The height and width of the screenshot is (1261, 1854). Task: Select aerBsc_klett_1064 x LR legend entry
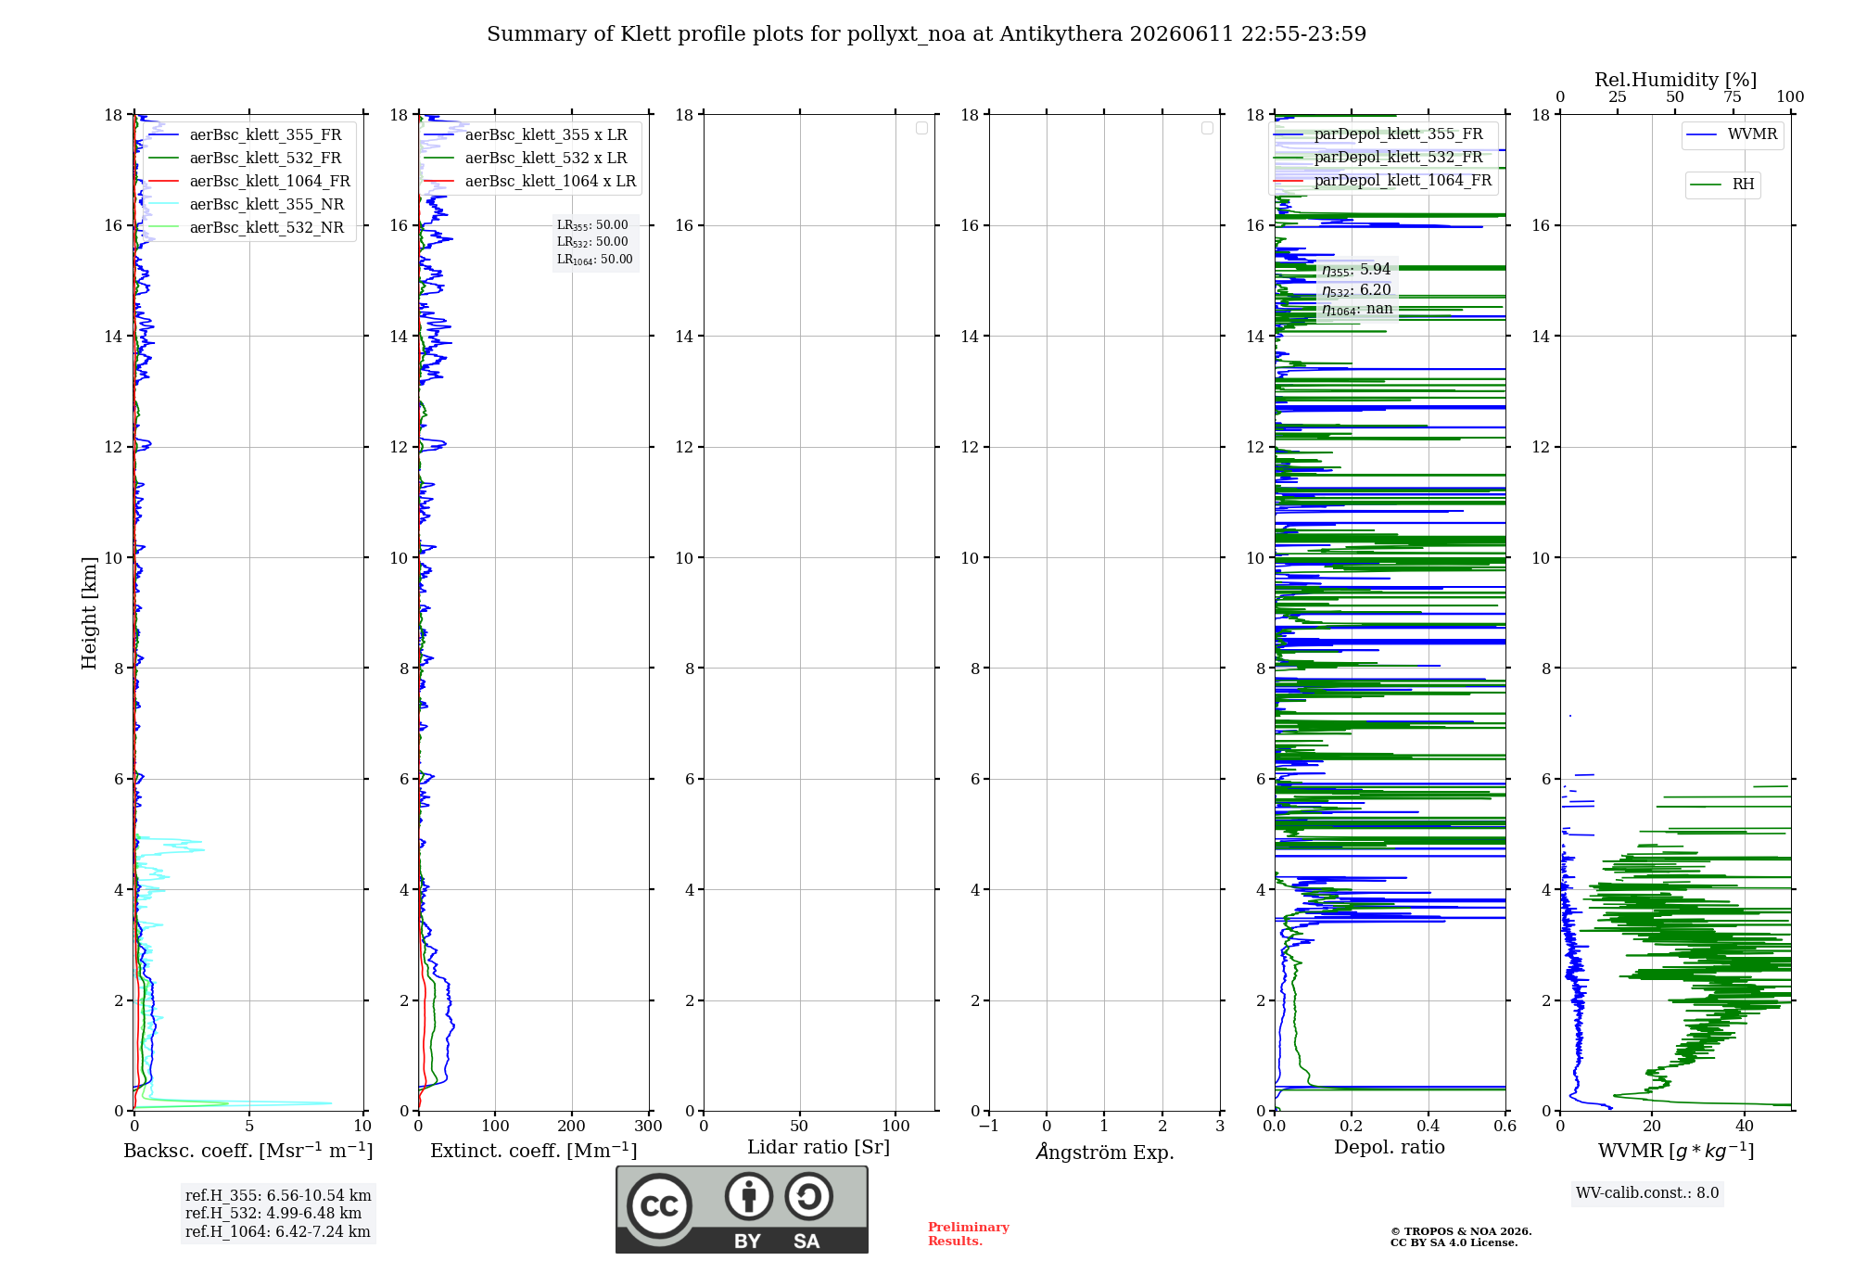click(532, 182)
